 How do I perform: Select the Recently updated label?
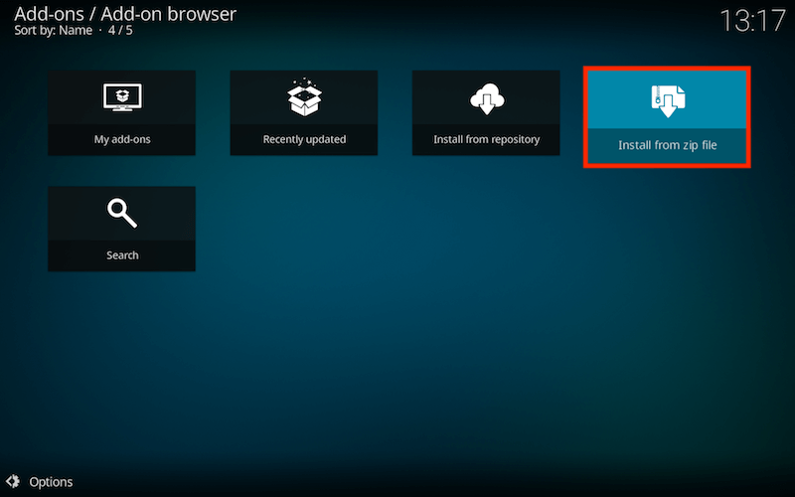tap(304, 139)
